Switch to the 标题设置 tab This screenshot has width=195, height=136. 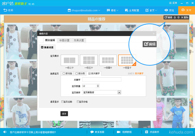[x=64, y=40]
